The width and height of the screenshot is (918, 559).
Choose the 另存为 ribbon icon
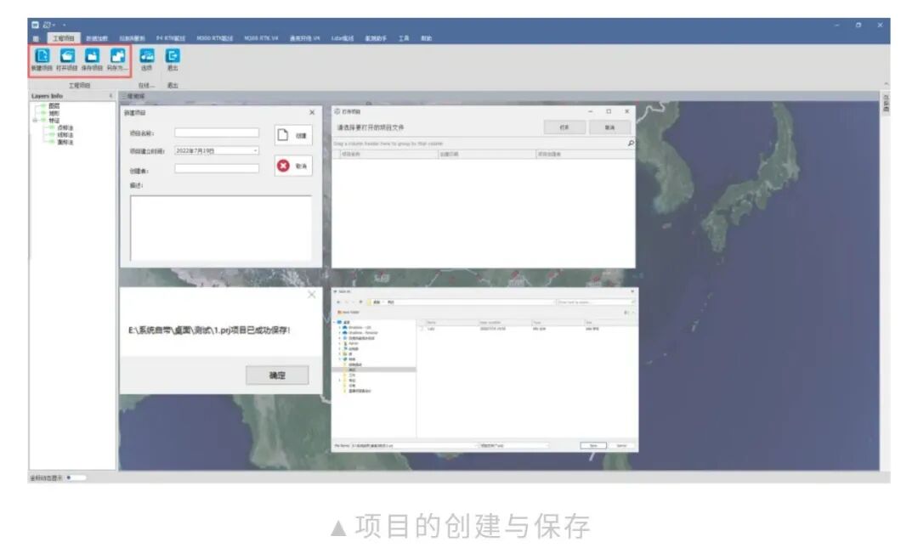[x=117, y=56]
